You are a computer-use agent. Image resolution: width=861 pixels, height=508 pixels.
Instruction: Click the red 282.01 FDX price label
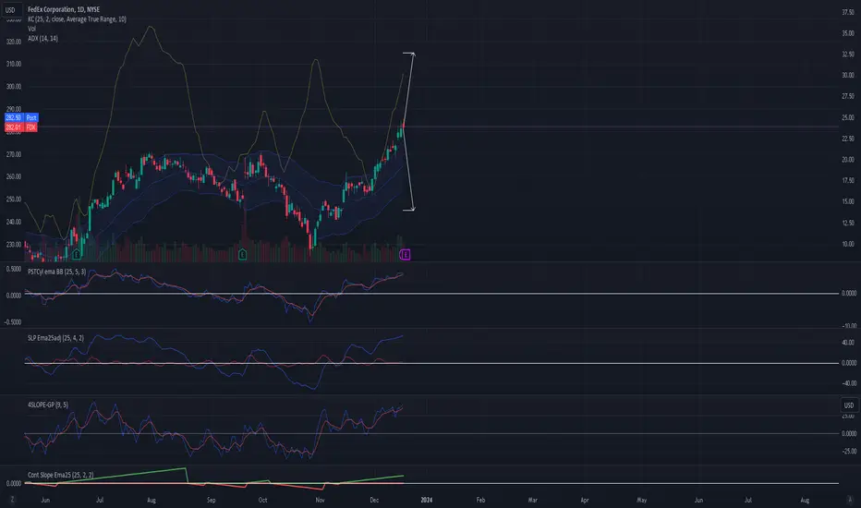click(x=21, y=127)
